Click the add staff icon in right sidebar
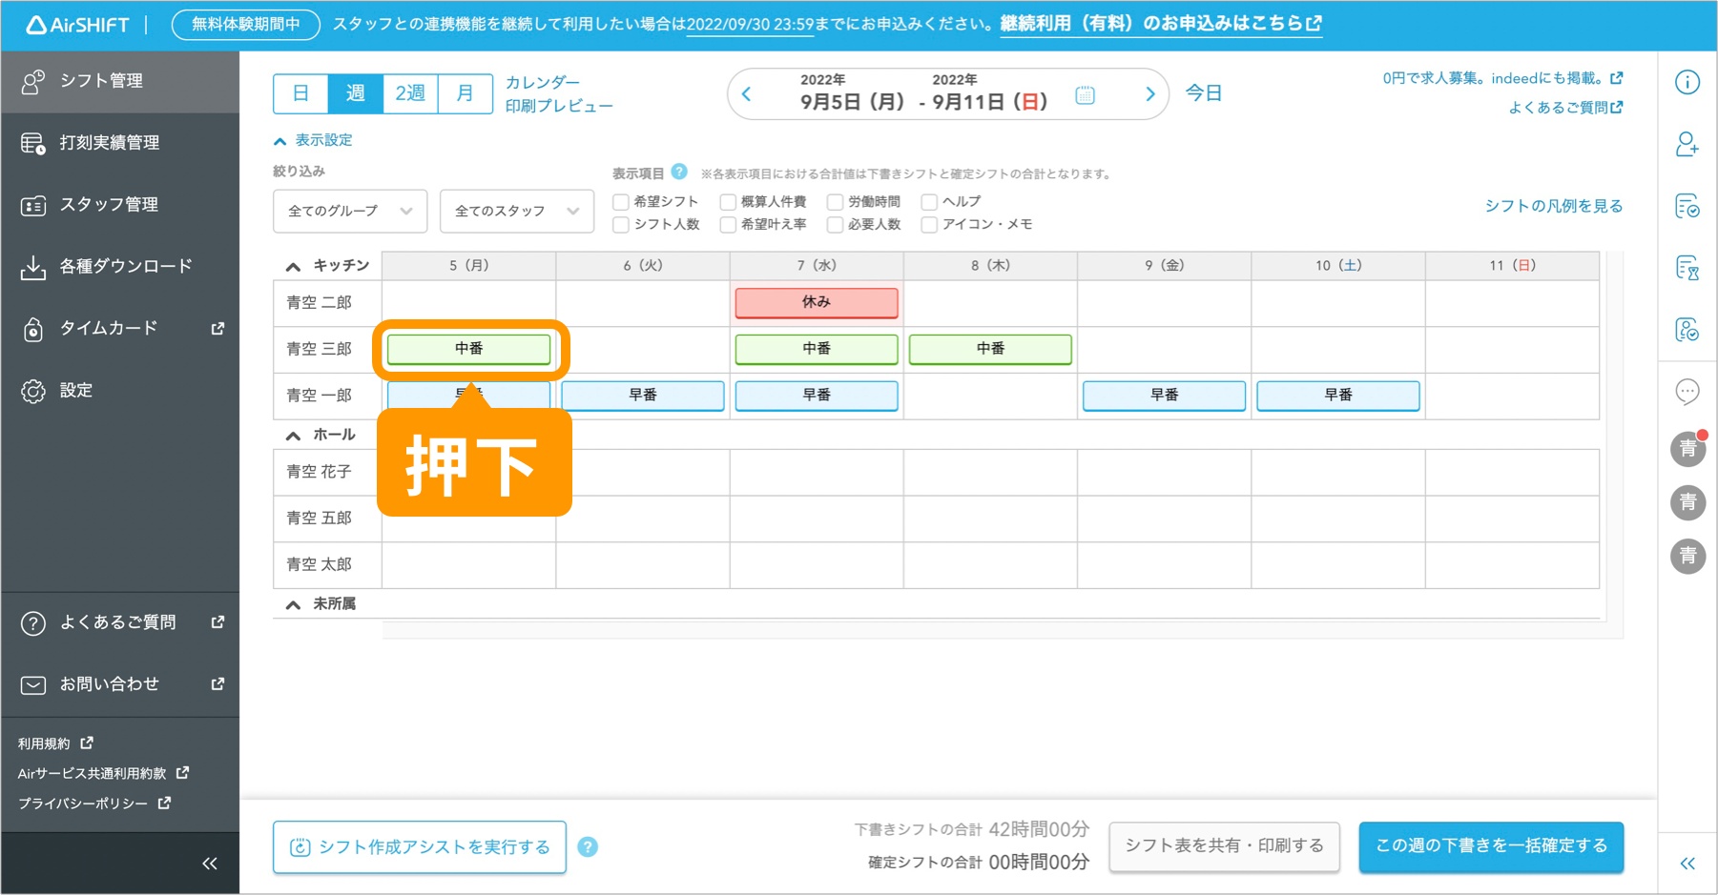This screenshot has height=895, width=1718. 1687,145
